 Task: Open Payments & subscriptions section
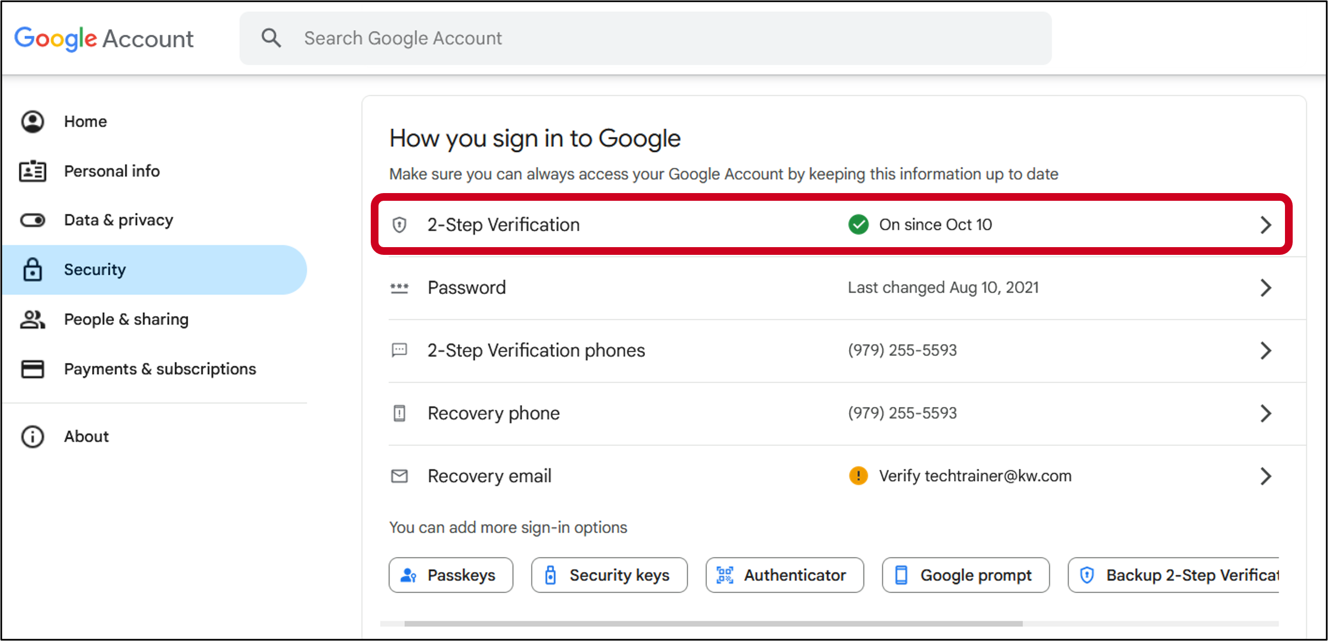click(x=154, y=369)
